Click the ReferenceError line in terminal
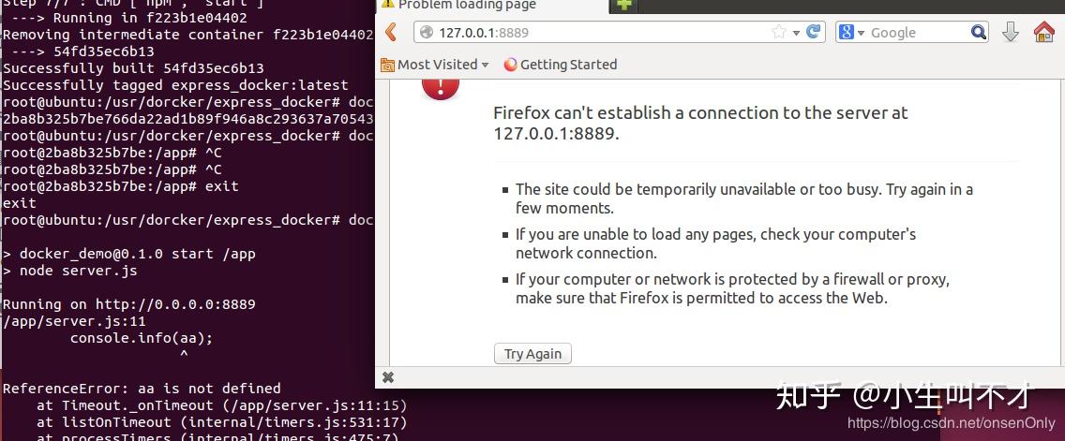 (142, 389)
